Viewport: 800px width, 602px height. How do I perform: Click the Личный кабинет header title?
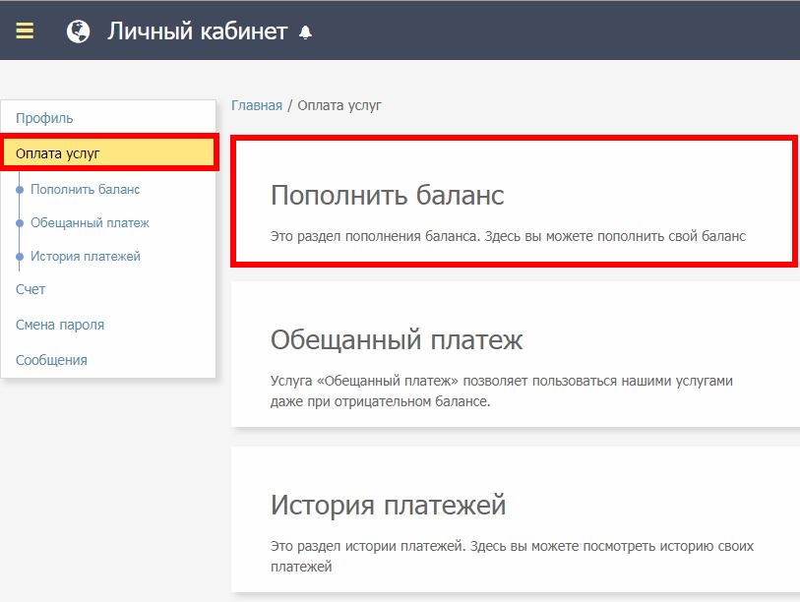coord(197,31)
